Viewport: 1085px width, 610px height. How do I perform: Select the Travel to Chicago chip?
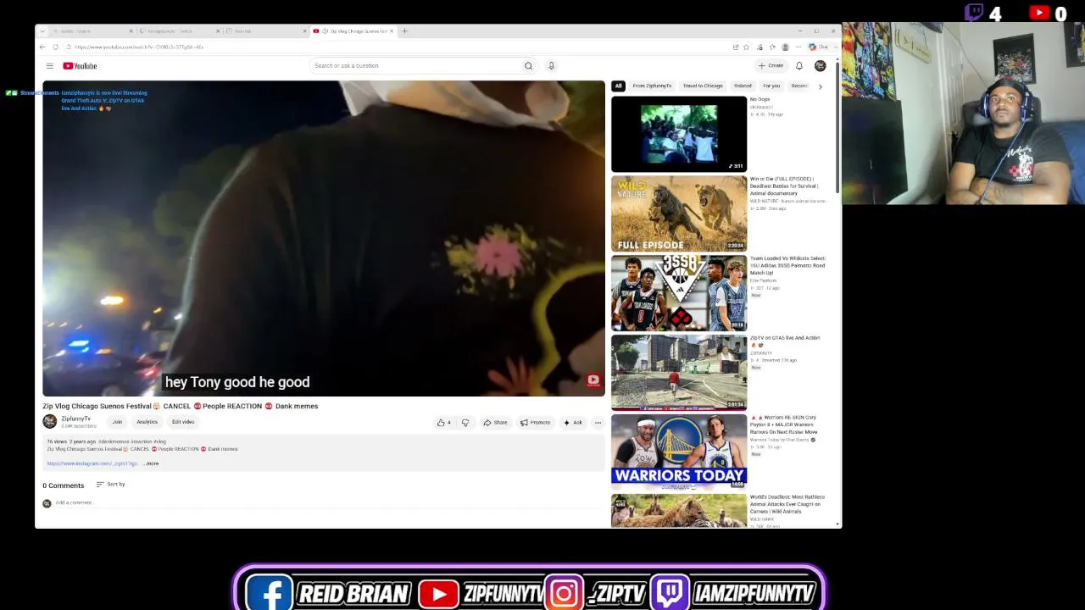click(x=703, y=86)
